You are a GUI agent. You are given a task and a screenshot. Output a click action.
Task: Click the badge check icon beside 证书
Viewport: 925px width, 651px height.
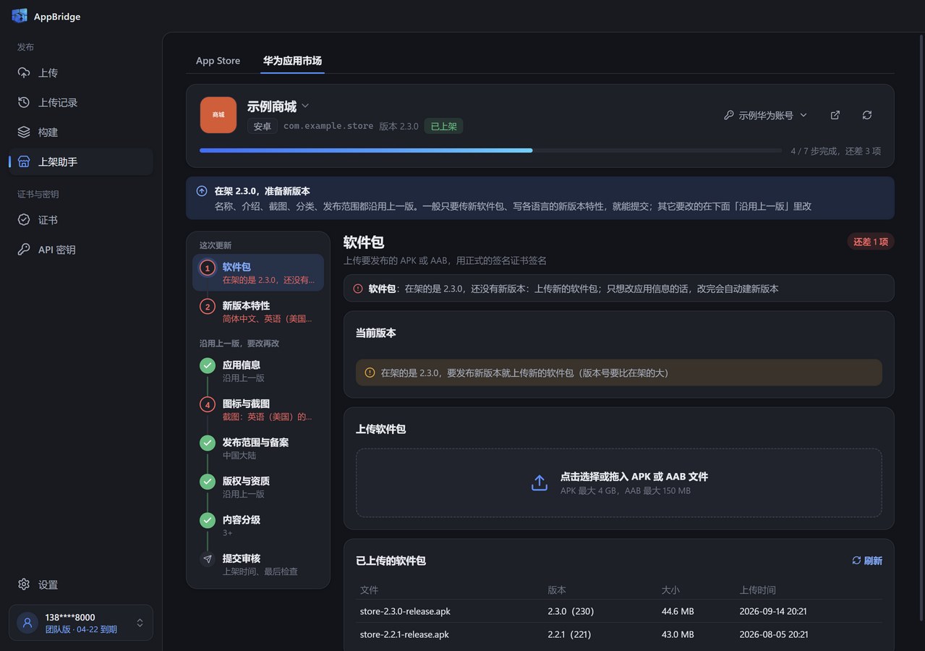(x=24, y=220)
